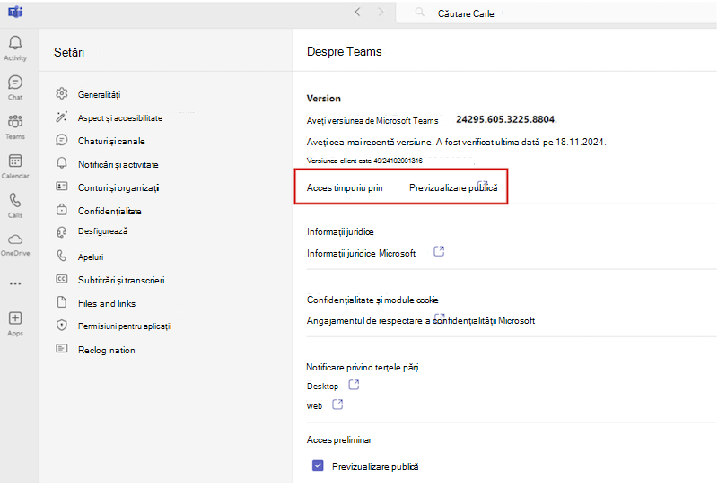Click the Versiunea client este text
This screenshot has height=487, width=718.
coord(364,161)
